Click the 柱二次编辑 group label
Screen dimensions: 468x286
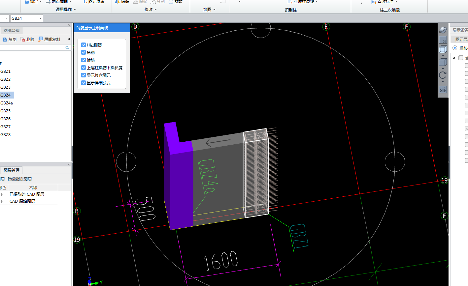click(390, 10)
